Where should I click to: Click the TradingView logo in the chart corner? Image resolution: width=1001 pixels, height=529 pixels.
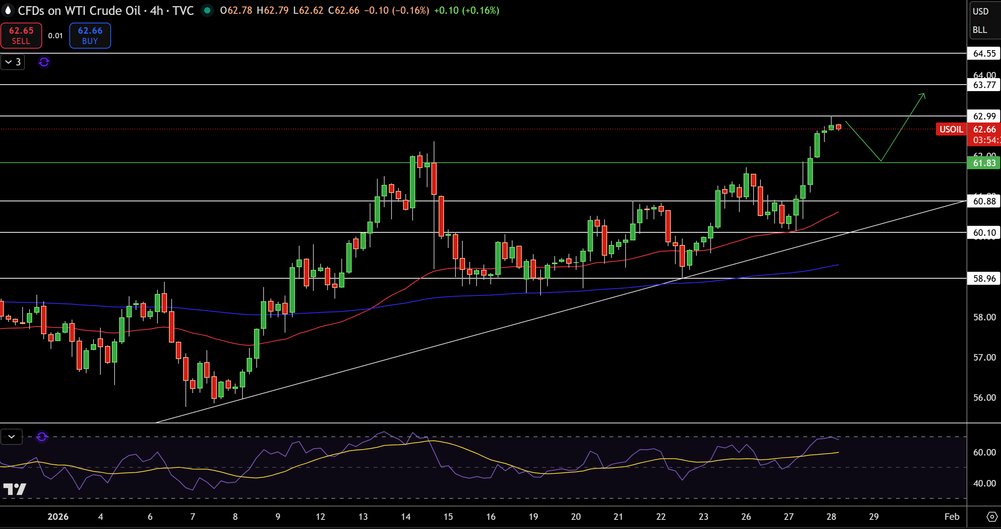click(15, 489)
